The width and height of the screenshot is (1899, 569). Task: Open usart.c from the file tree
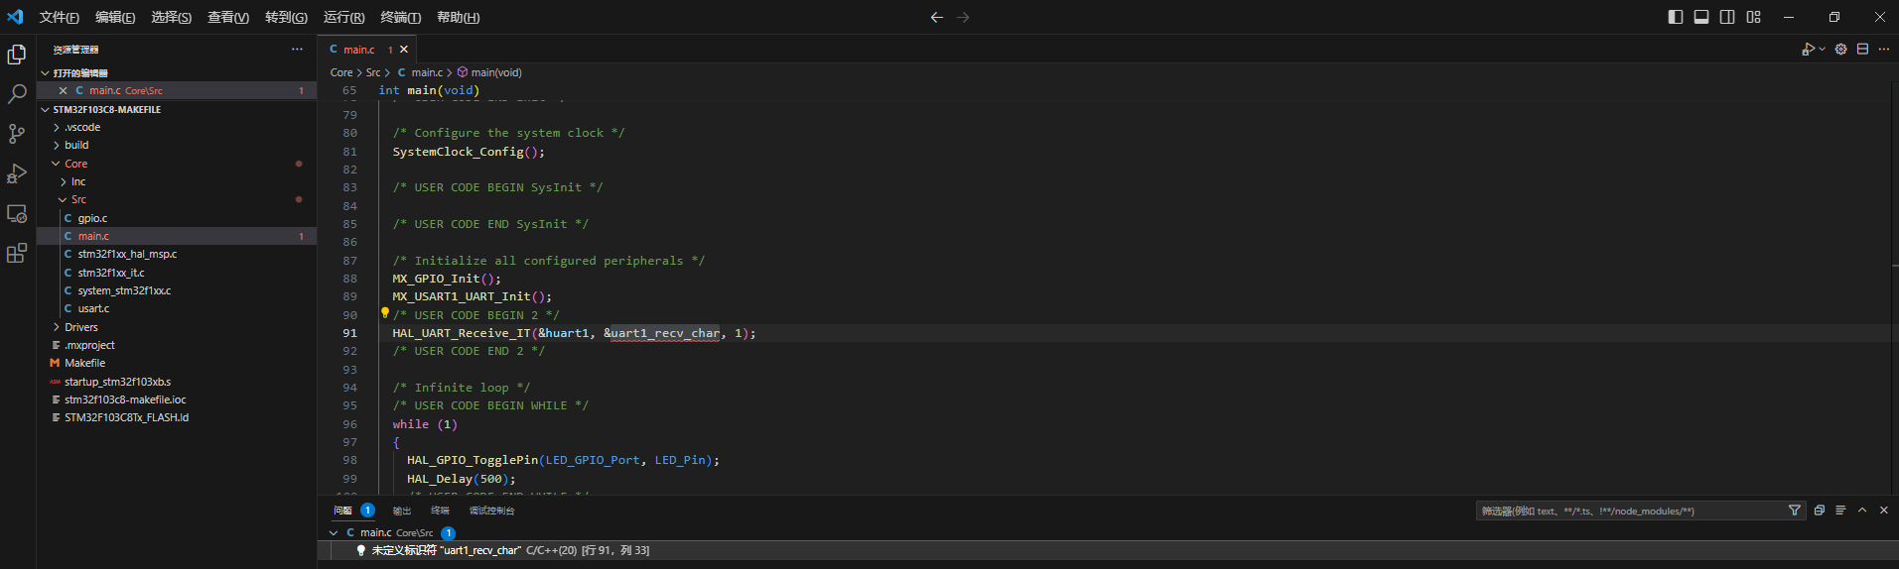pos(93,308)
